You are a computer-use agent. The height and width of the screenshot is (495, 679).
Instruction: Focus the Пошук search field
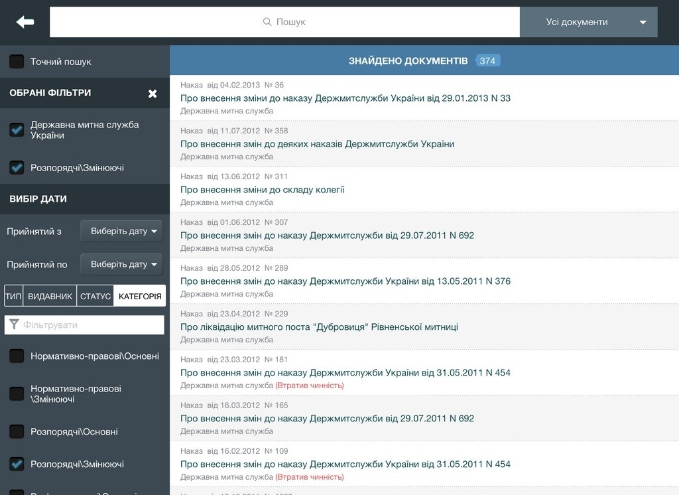[x=284, y=22]
